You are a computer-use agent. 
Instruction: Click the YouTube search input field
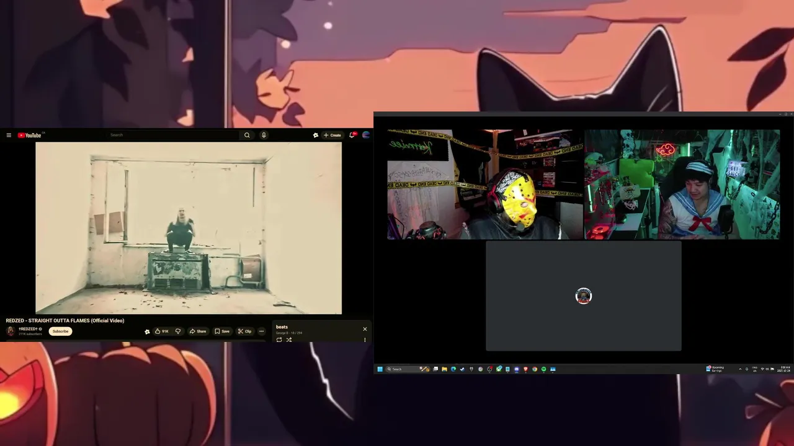click(x=174, y=135)
